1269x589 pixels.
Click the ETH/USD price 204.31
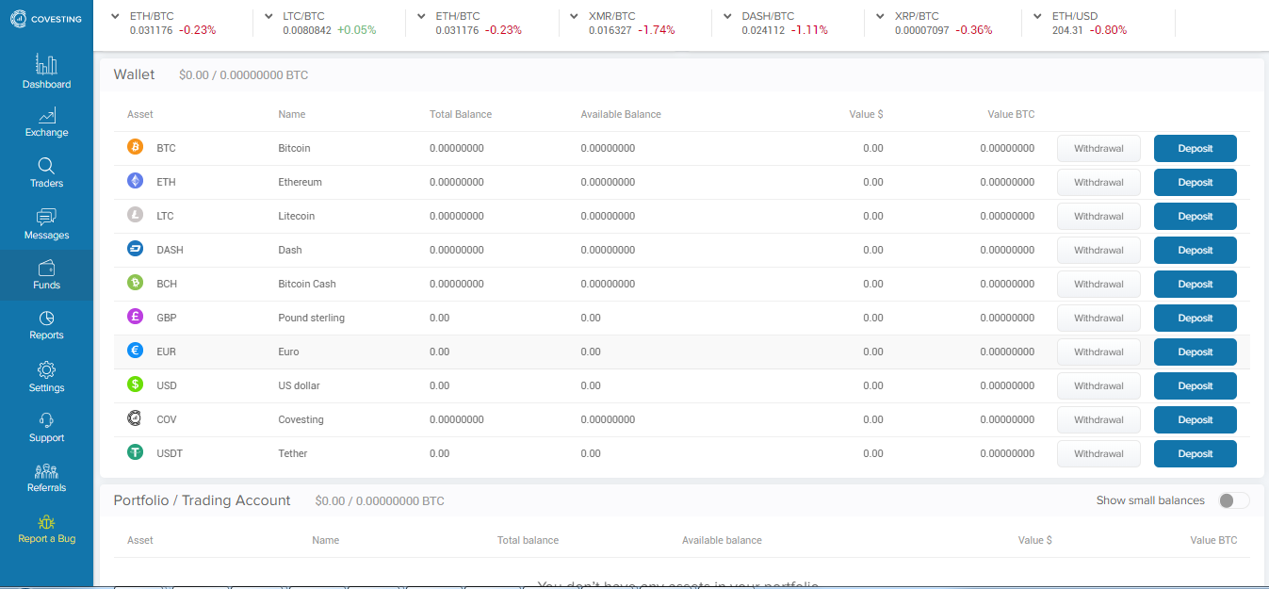click(x=1066, y=30)
